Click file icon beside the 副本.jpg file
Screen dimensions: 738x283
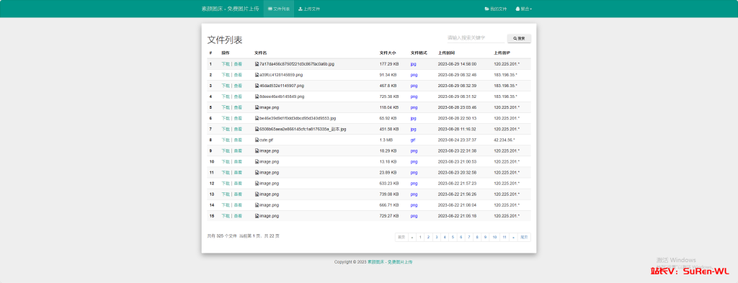[257, 129]
